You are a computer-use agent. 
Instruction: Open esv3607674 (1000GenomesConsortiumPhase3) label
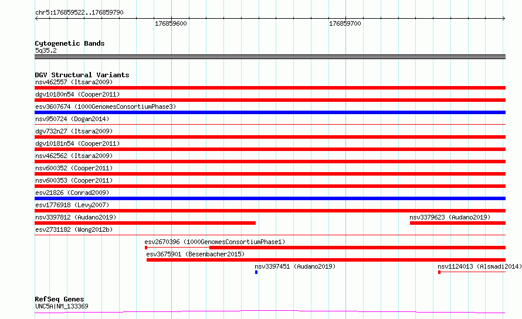coord(106,107)
